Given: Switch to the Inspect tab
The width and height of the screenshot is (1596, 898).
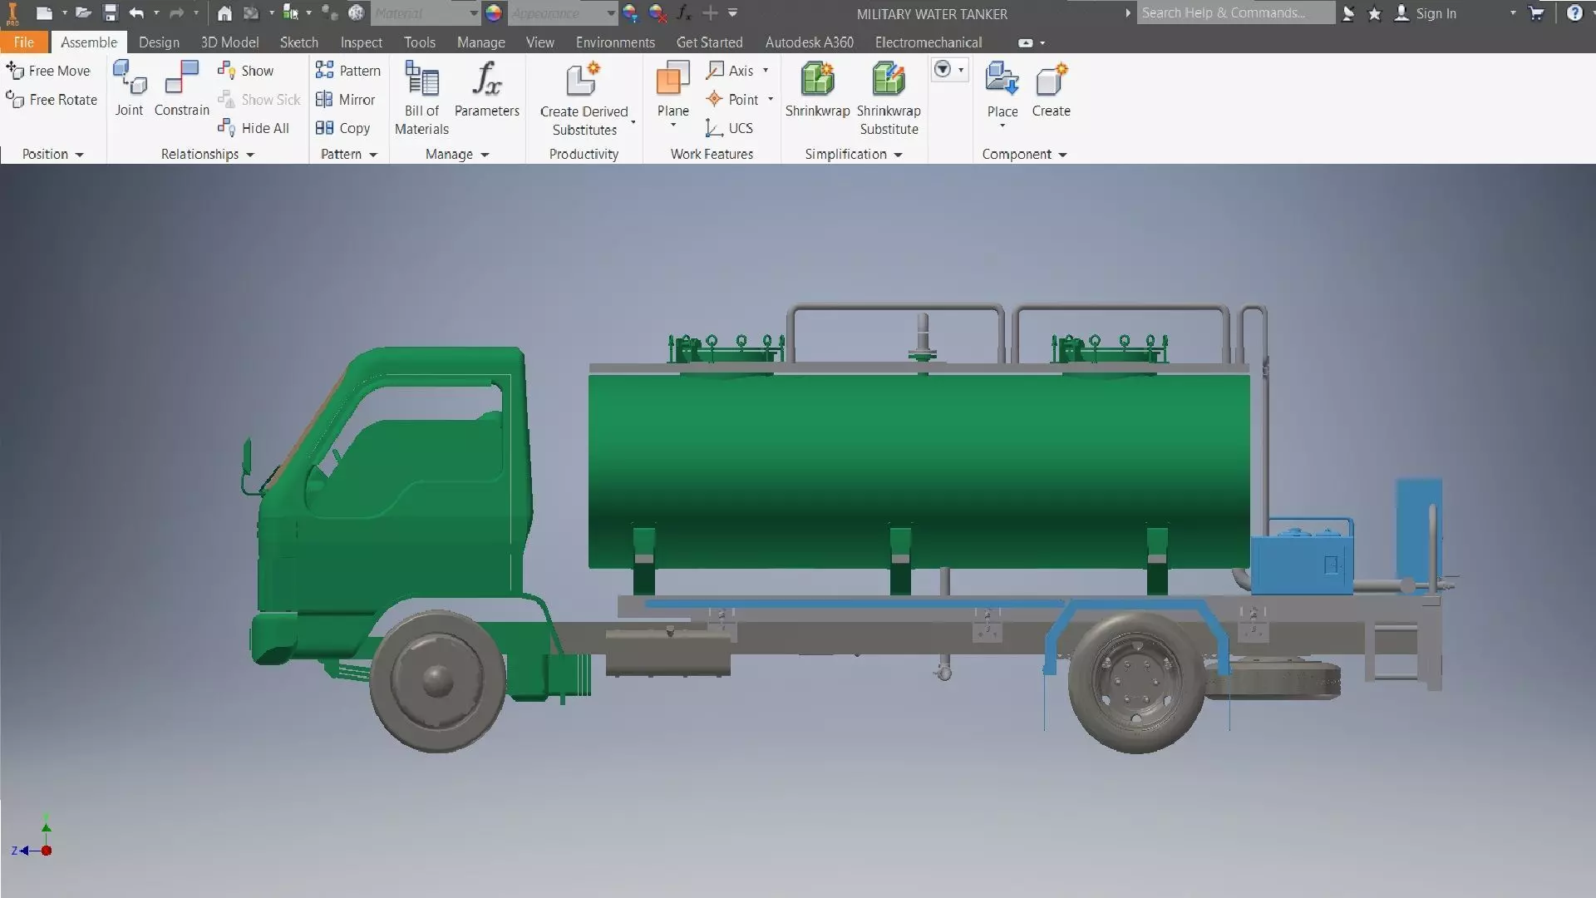Looking at the screenshot, I should 362,42.
